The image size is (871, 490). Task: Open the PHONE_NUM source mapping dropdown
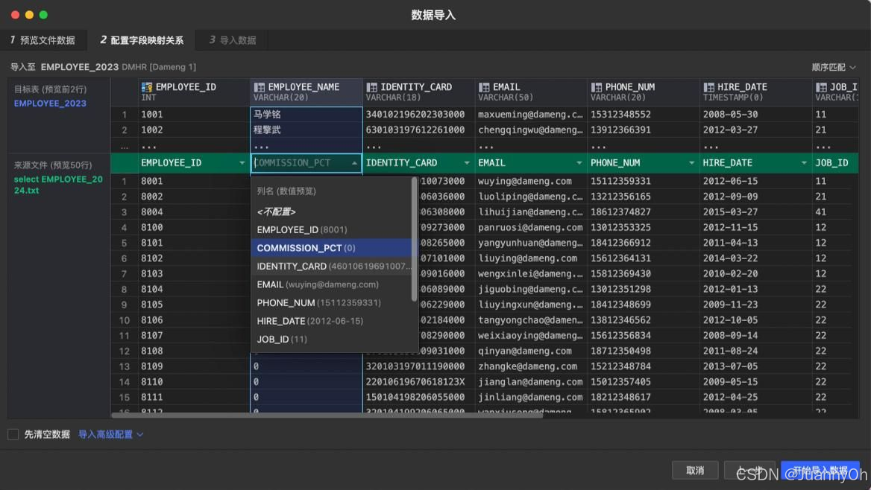tap(691, 162)
